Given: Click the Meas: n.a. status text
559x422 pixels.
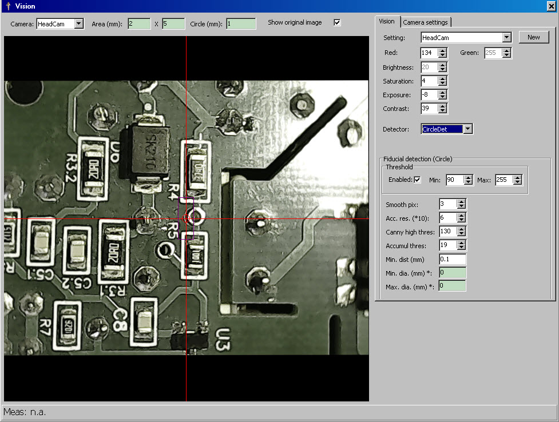Looking at the screenshot, I should click(x=25, y=412).
